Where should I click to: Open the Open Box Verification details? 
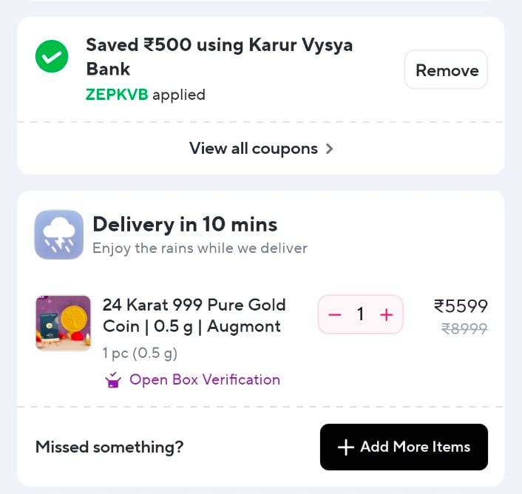tap(204, 380)
